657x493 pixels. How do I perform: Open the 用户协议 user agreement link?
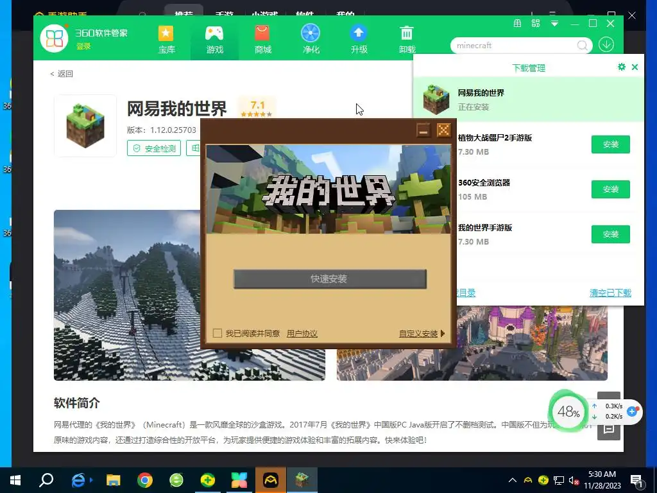302,334
